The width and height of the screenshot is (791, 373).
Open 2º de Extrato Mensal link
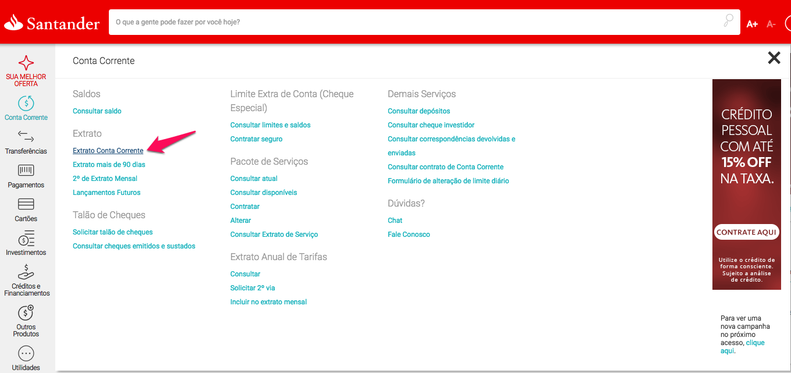coord(105,179)
